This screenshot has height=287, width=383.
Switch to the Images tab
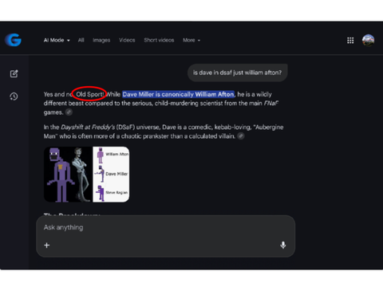tap(101, 40)
